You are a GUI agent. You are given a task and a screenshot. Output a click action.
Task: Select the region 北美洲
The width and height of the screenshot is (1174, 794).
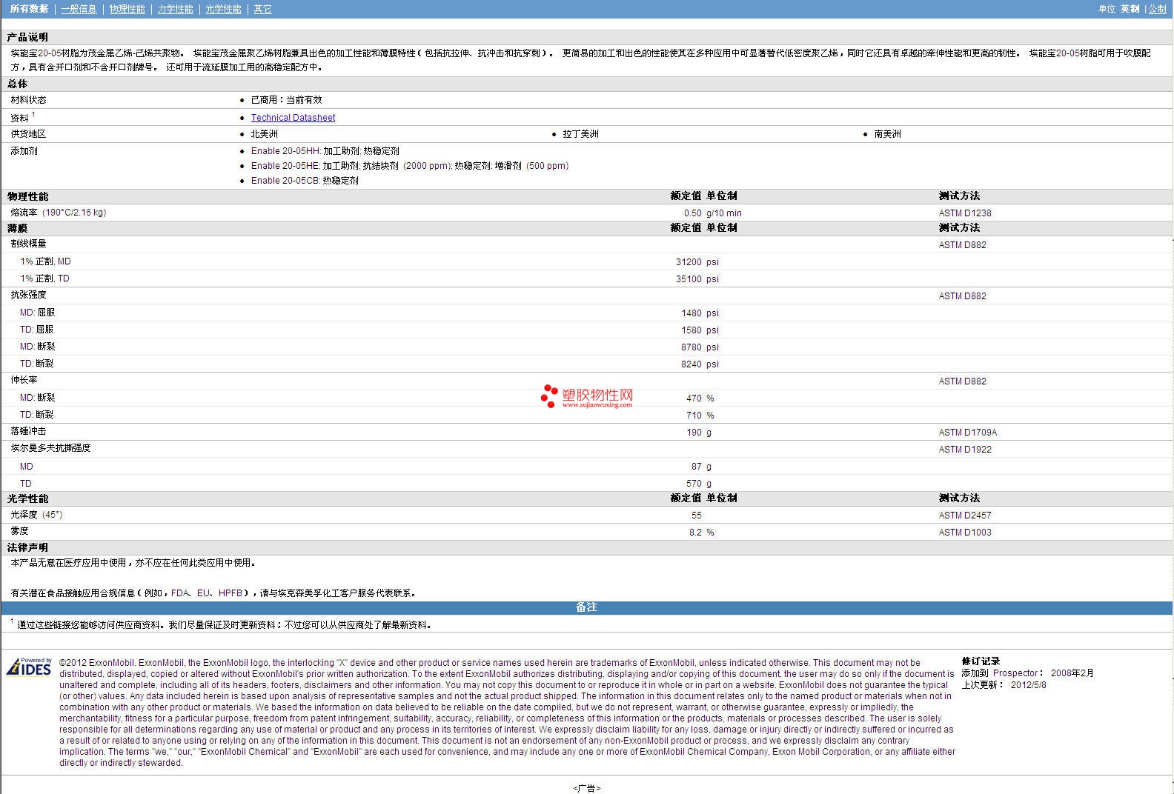pos(264,134)
